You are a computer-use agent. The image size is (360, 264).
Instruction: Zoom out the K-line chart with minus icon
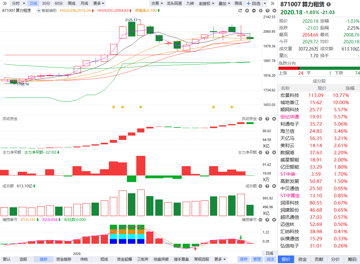254,11
